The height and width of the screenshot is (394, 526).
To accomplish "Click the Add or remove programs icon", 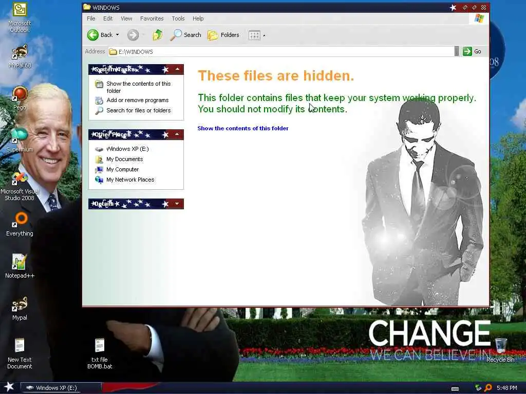I will click(99, 100).
